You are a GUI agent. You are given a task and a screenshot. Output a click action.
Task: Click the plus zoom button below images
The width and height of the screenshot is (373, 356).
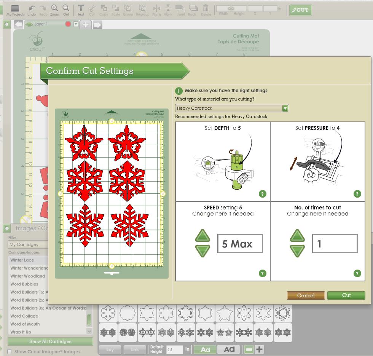(259, 350)
